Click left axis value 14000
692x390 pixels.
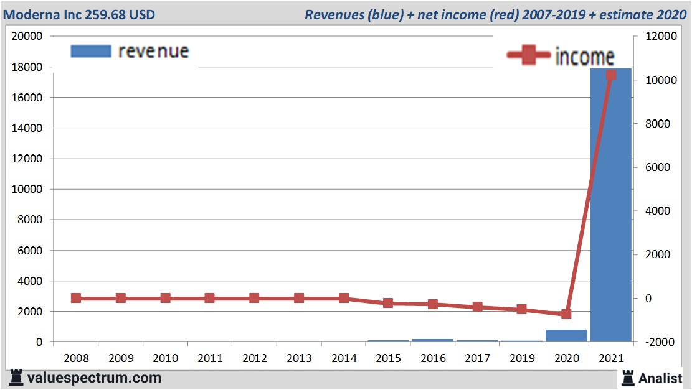pos(27,128)
